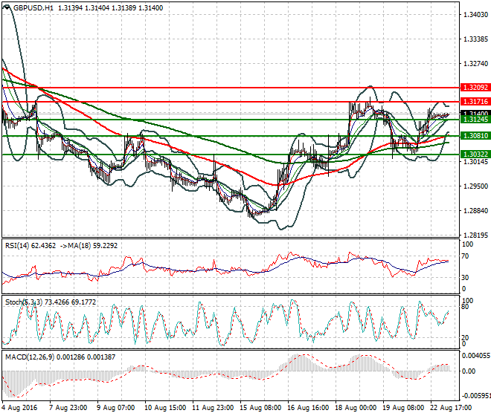
Task: Click the 1.28195 price axis value
Action: (475, 235)
